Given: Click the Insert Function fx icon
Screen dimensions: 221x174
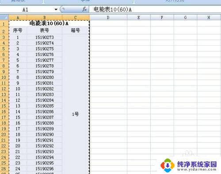Looking at the screenshot, I should coord(84,9).
